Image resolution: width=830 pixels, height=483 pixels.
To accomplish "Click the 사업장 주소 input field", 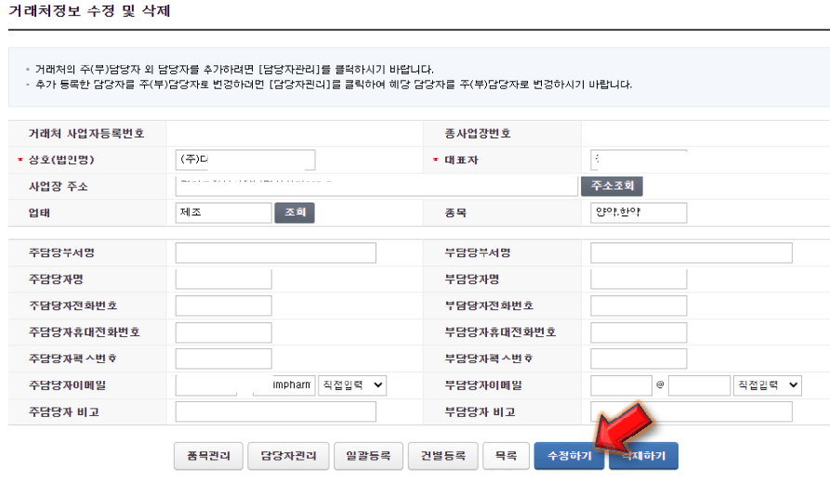I will (376, 186).
